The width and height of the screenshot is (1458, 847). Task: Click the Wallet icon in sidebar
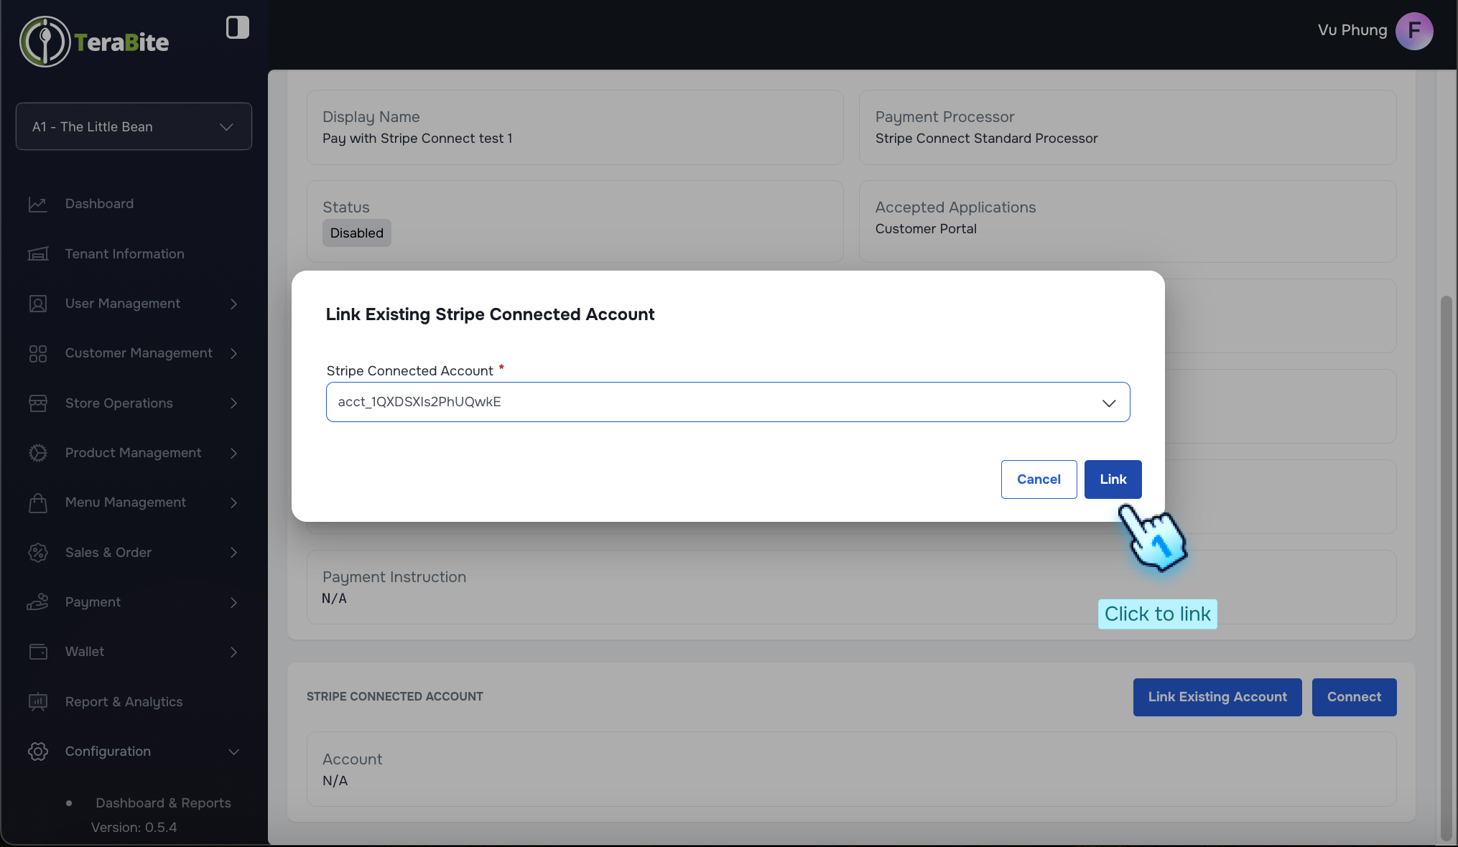pyautogui.click(x=37, y=652)
